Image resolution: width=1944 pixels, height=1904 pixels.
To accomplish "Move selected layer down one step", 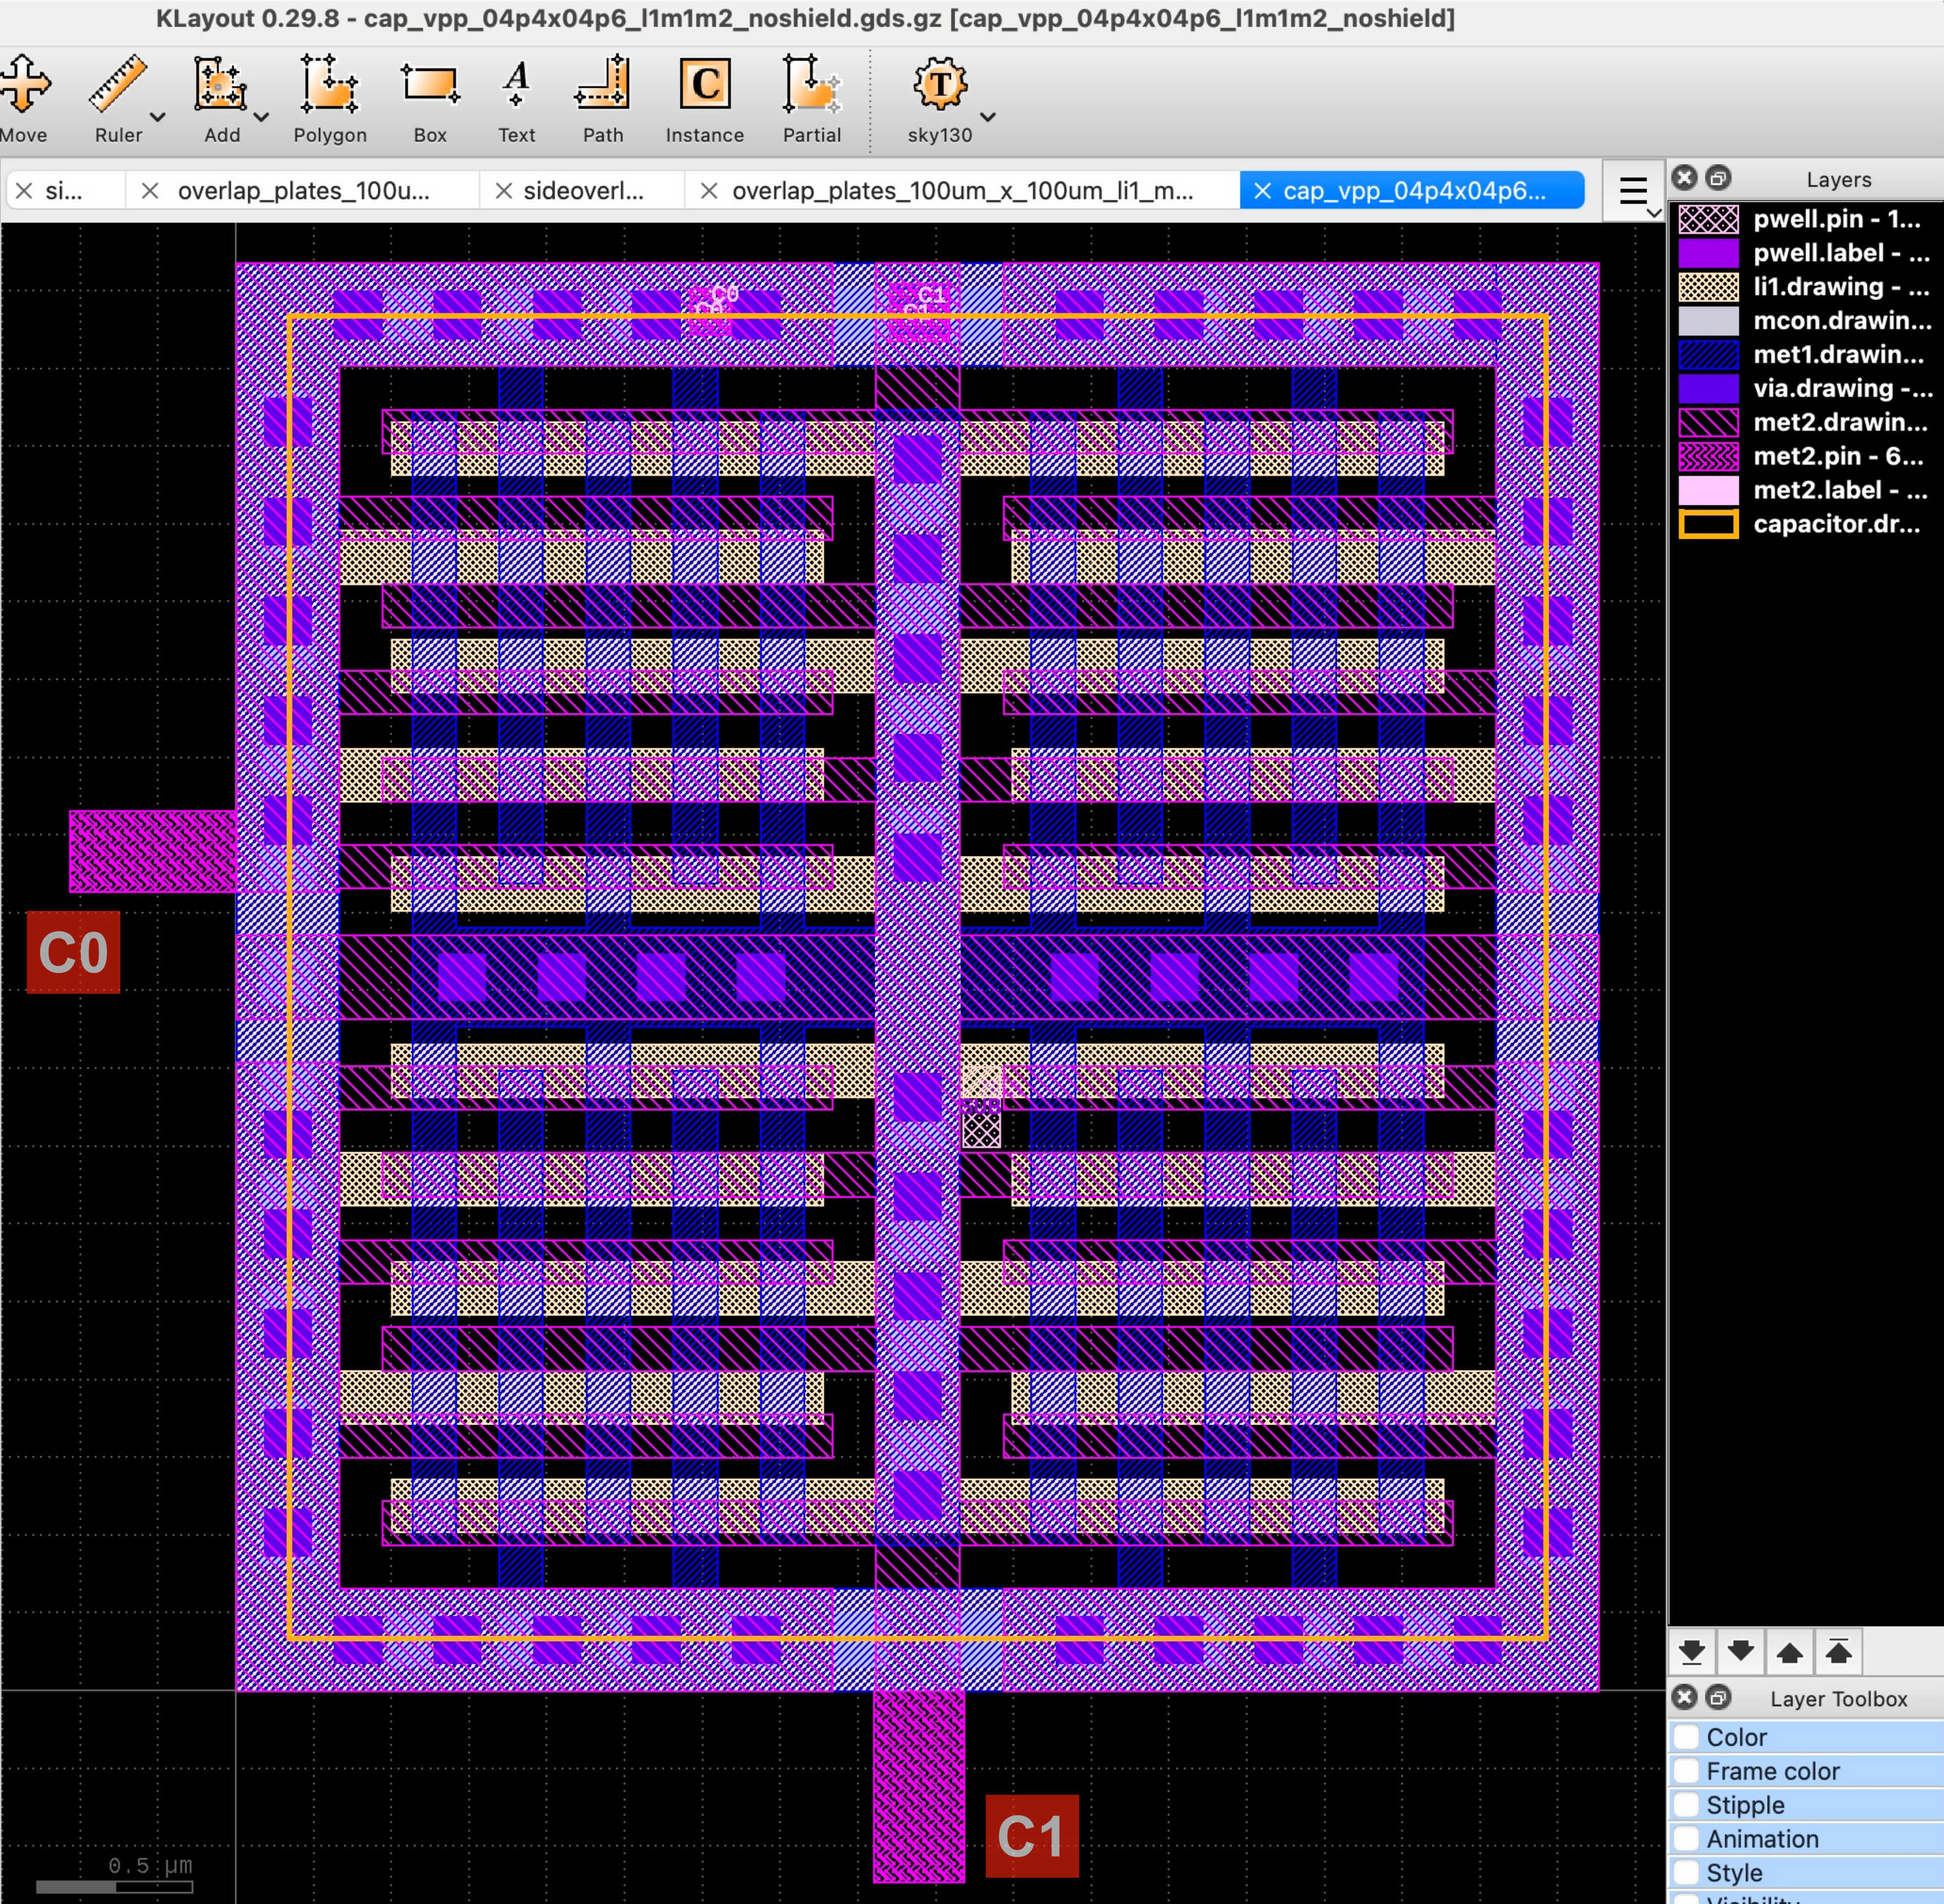I will click(1741, 1651).
